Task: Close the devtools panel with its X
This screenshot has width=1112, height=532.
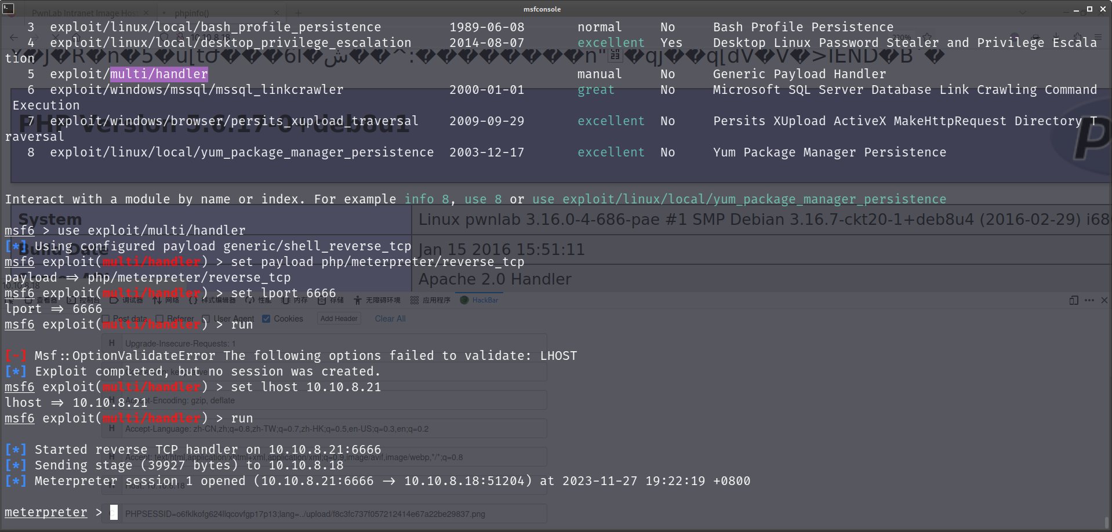Action: point(1104,300)
